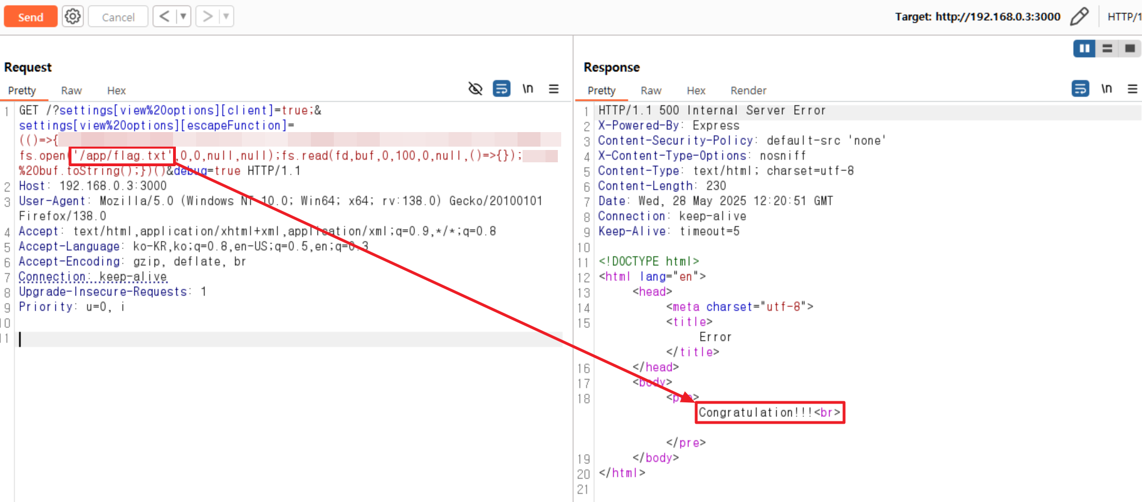Click the 'HTTP/1.1 500 Internal Server Error' line
Screen dimensions: 1142x502
[x=712, y=110]
